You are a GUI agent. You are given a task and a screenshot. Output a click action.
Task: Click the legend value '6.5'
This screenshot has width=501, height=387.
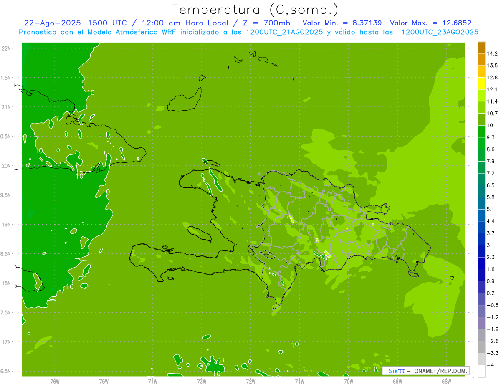(x=491, y=185)
